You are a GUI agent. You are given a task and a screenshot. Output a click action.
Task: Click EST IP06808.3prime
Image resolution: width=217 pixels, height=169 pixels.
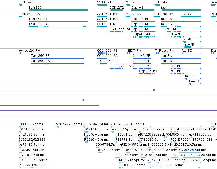(20, 127)
